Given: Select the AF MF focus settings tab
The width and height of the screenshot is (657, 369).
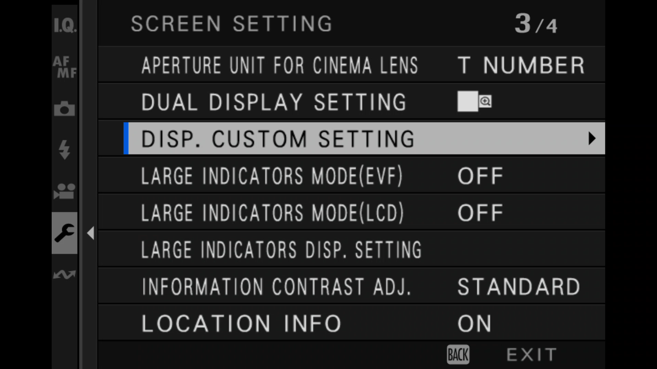Looking at the screenshot, I should coord(65,67).
